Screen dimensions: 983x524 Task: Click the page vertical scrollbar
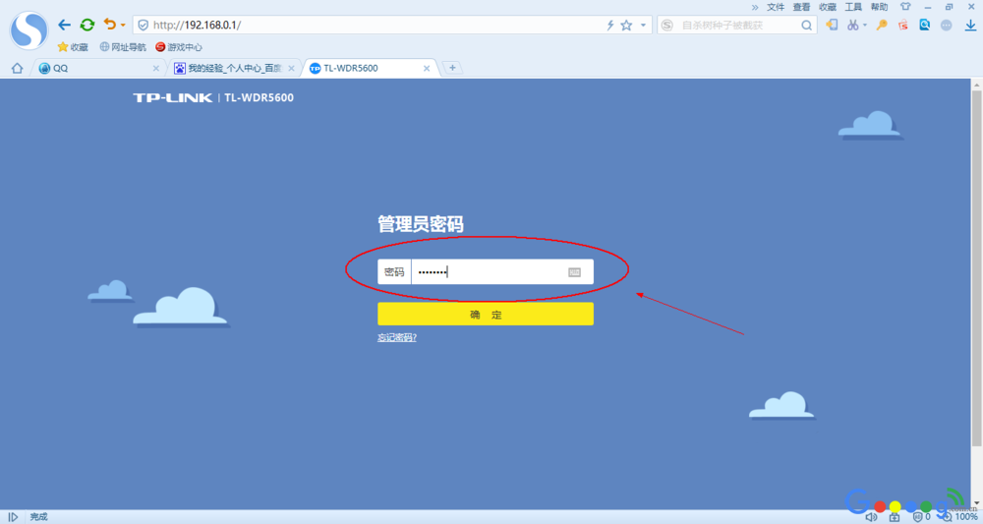(977, 268)
